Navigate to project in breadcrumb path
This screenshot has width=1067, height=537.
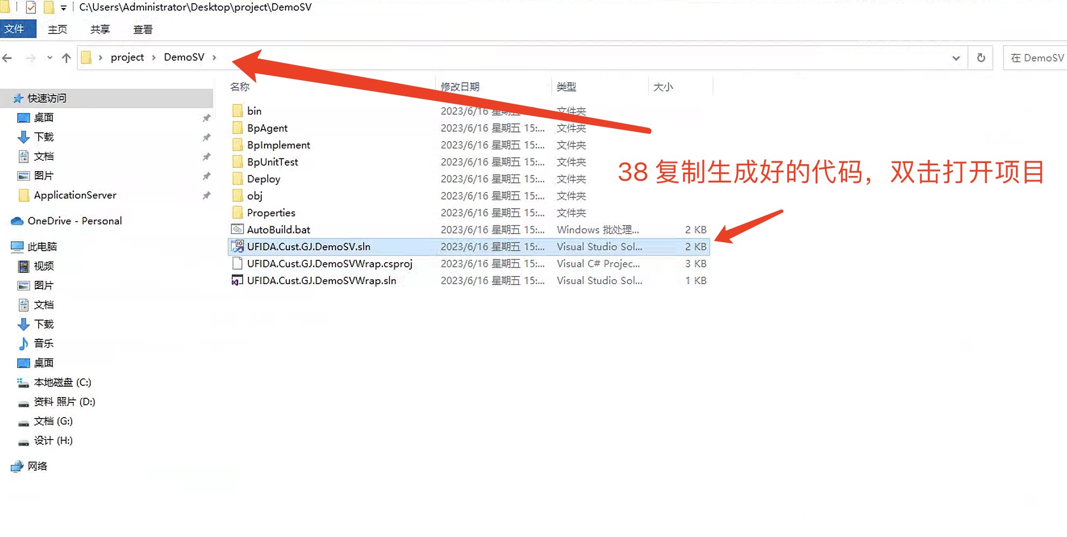tap(127, 58)
